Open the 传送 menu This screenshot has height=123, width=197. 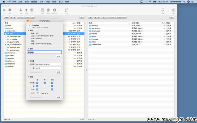point(54,2)
